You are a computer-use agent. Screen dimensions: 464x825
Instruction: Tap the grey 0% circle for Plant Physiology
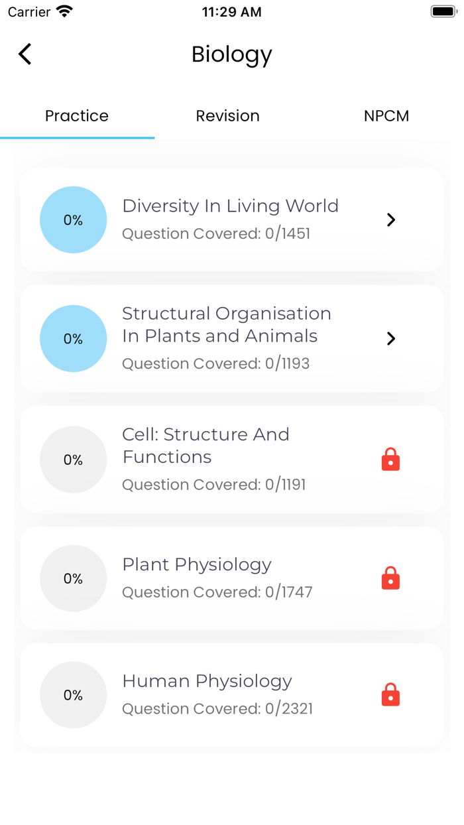[73, 578]
